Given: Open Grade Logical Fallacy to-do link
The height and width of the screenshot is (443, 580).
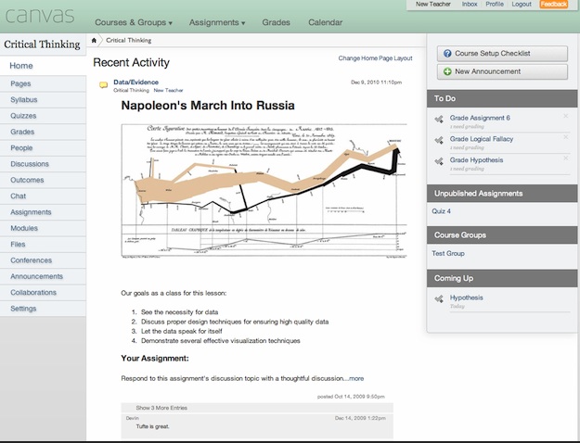Looking at the screenshot, I should [482, 139].
